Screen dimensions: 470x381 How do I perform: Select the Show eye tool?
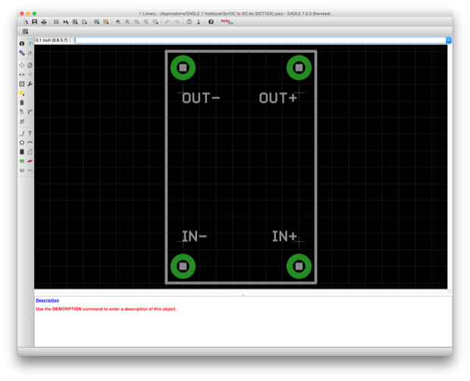30,44
